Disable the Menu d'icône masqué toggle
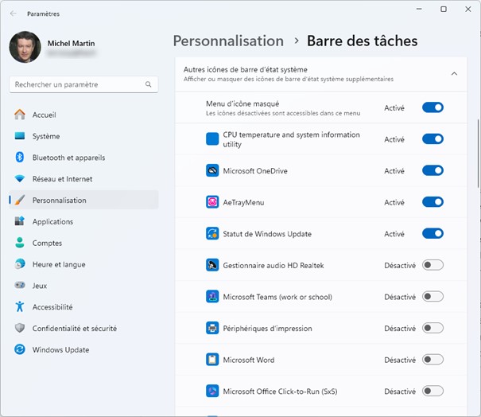The image size is (481, 417). [433, 107]
